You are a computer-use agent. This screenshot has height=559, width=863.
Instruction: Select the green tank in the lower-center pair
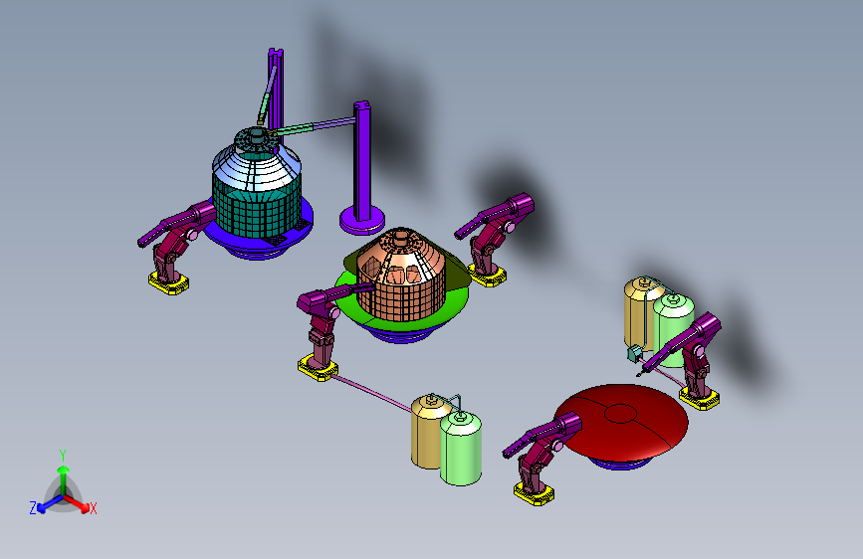click(x=461, y=449)
